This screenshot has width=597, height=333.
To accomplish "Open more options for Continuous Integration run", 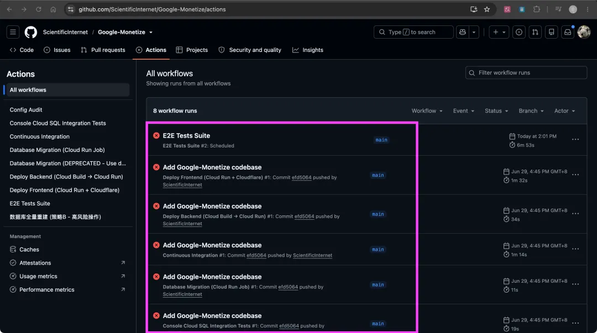I will tap(575, 249).
